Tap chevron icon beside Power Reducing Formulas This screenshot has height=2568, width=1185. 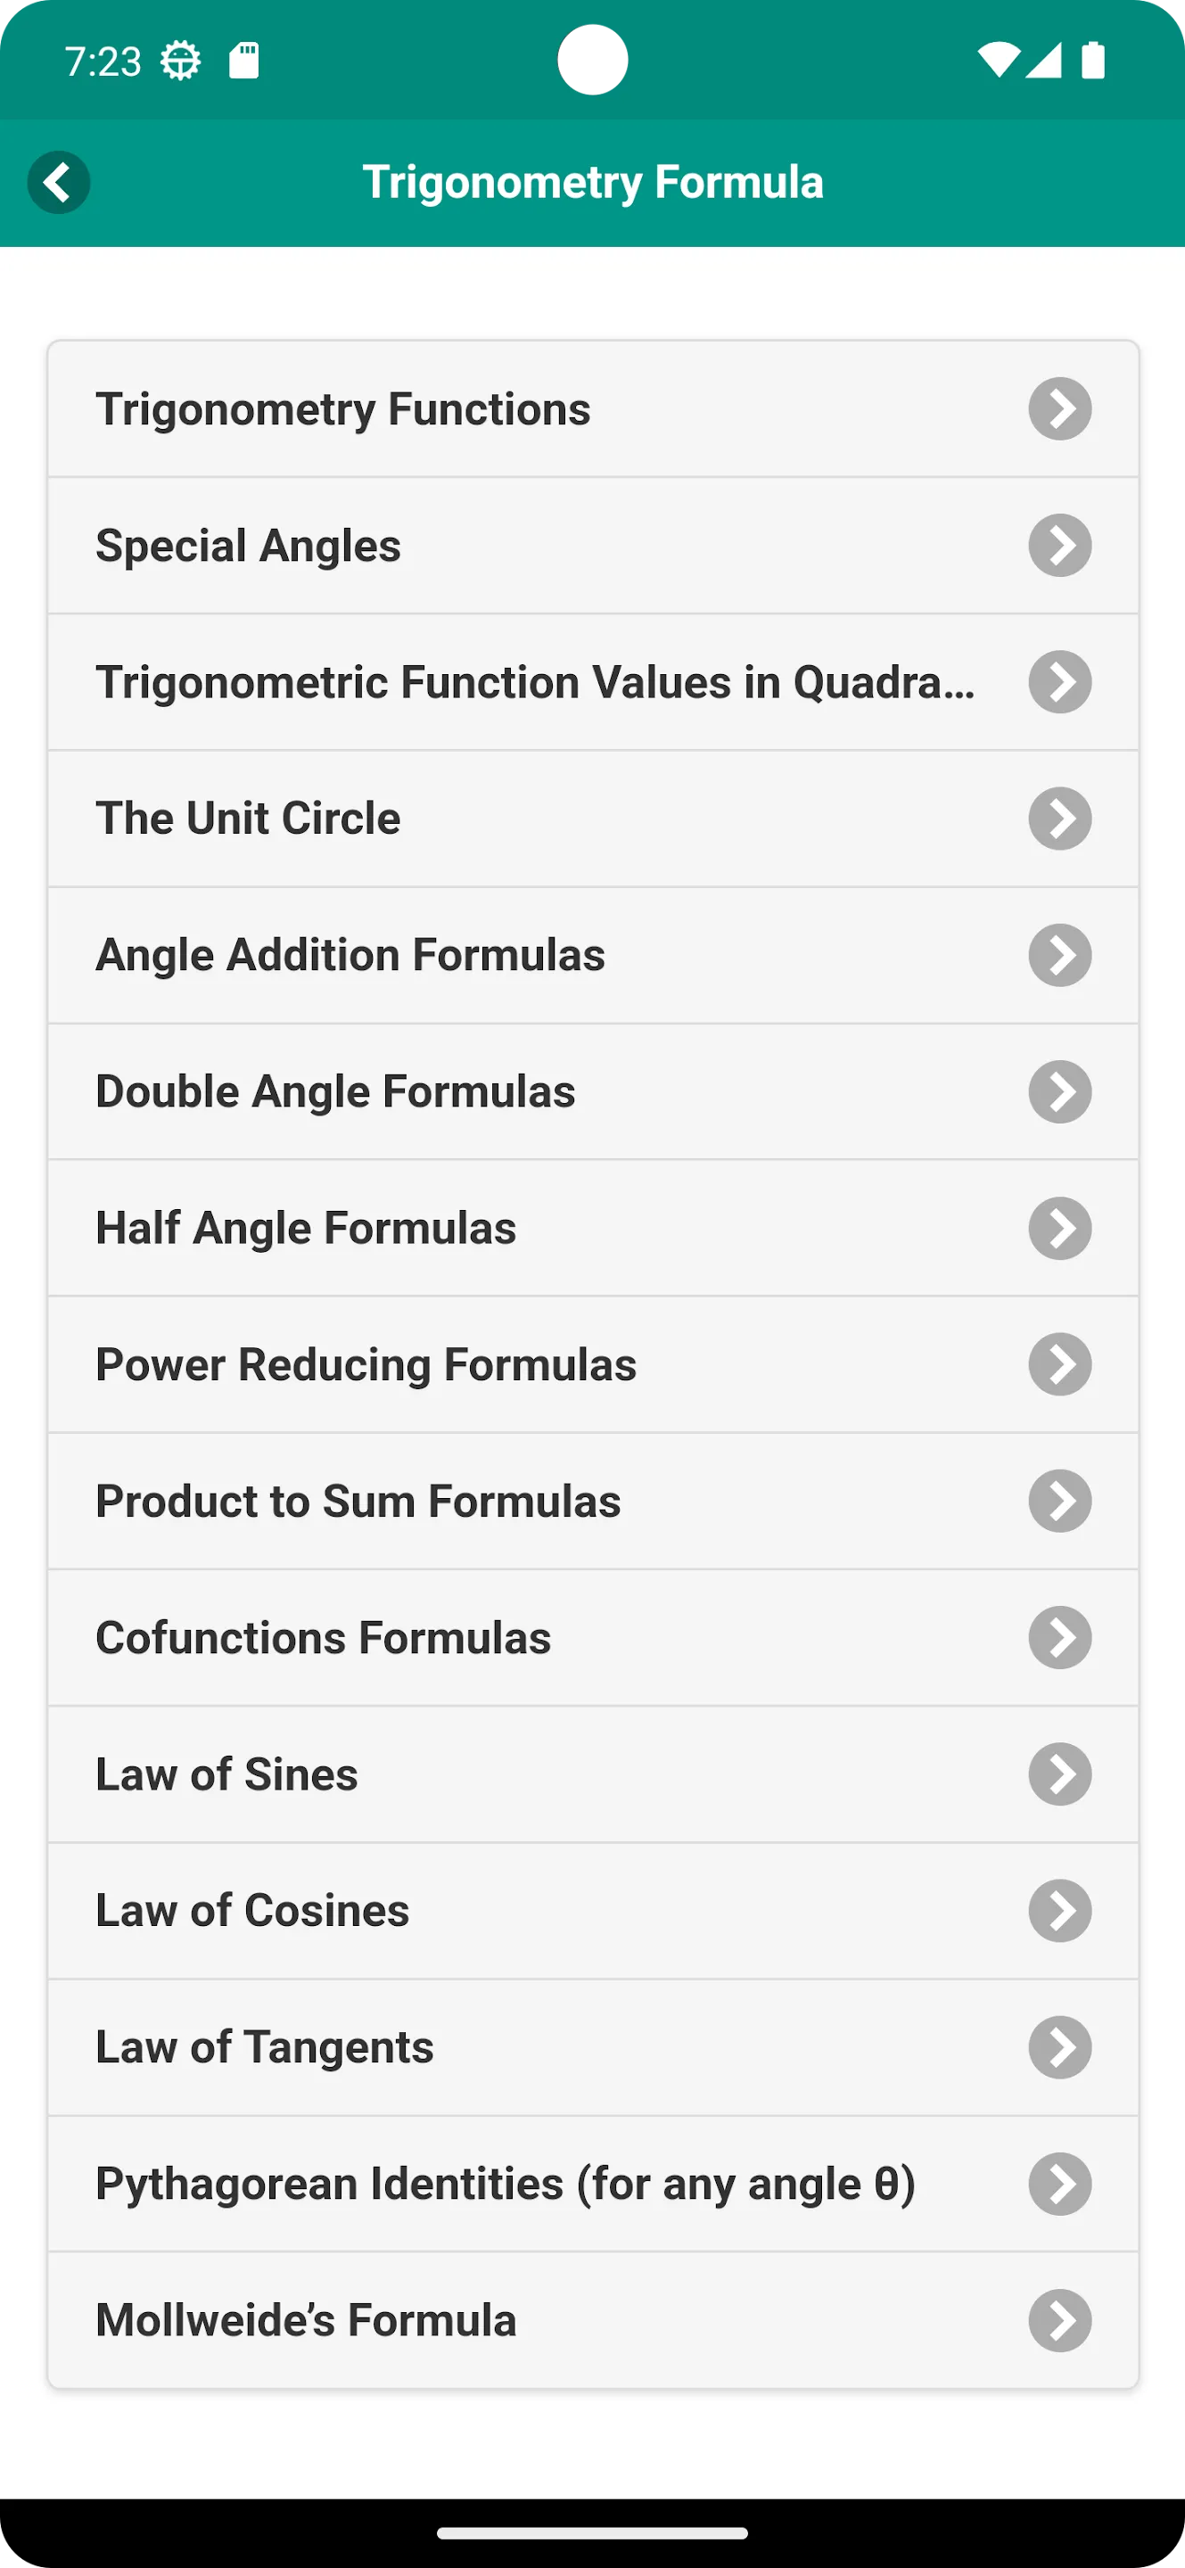click(x=1059, y=1365)
